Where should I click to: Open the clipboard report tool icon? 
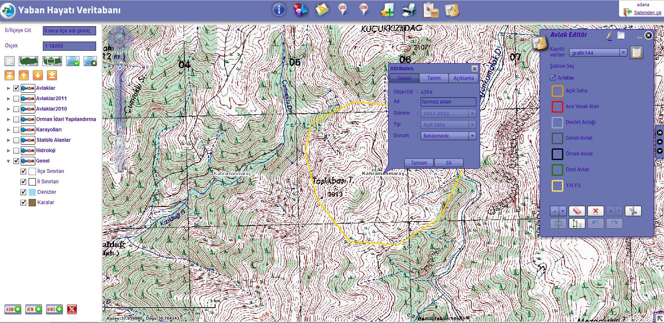[x=431, y=10]
